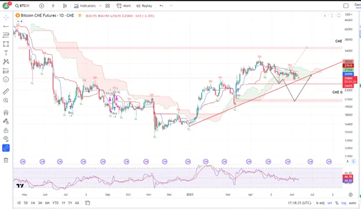Switch range to 1M
The height and width of the screenshot is (209, 361).
(33, 203)
